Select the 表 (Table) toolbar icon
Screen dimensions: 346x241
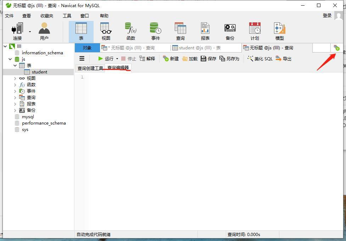(81, 31)
